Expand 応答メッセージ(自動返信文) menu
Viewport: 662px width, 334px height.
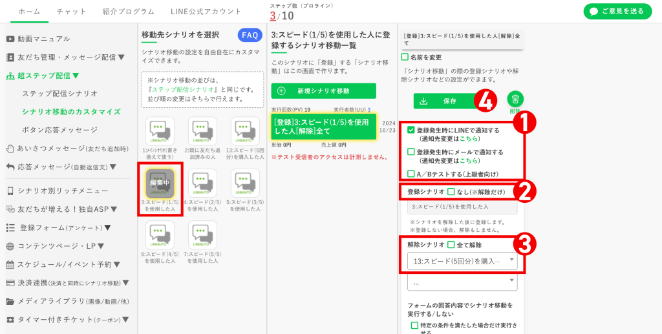[x=61, y=167]
